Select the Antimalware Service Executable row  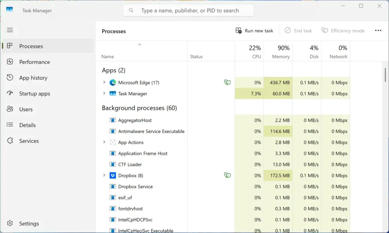pos(223,131)
